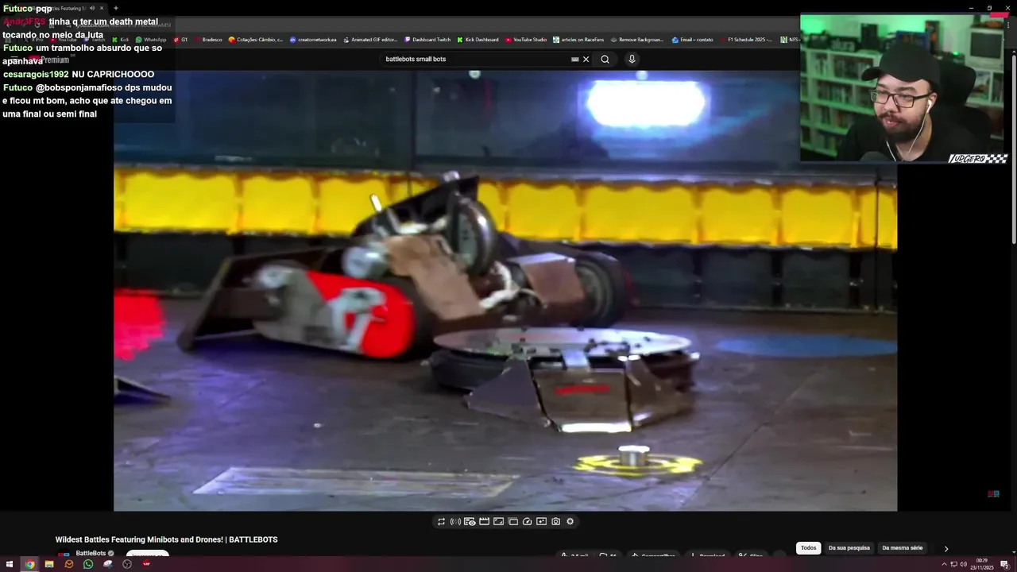Viewport: 1017px width, 572px height.
Task: Click the volume icon in system tray
Action: click(x=963, y=564)
